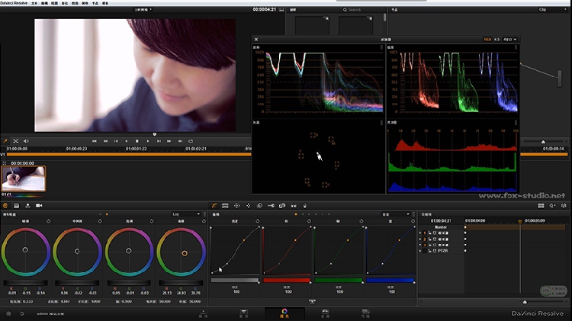Open the camera raw palette icon

(39, 205)
